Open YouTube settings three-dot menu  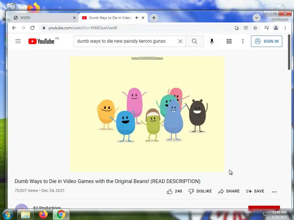[243, 41]
